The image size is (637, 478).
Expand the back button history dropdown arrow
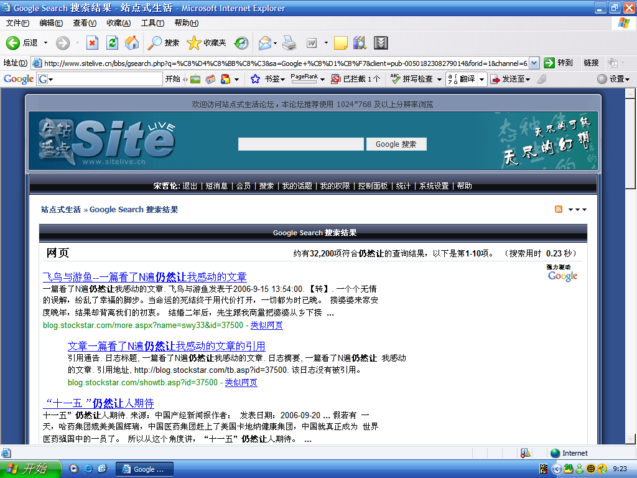(45, 43)
